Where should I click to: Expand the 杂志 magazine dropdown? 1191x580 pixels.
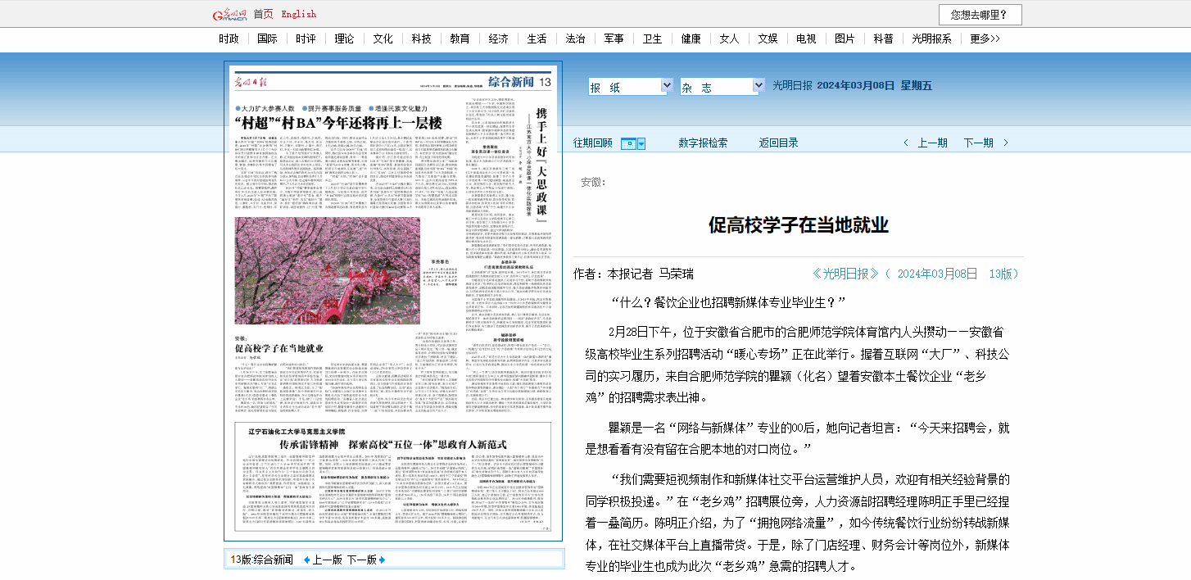(756, 87)
